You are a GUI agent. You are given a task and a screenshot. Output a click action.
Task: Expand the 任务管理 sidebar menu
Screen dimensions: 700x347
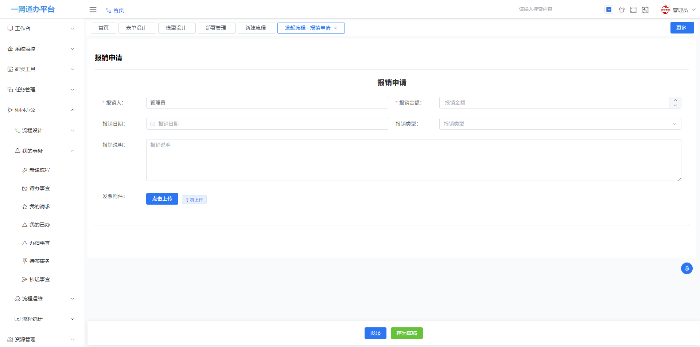tap(42, 90)
